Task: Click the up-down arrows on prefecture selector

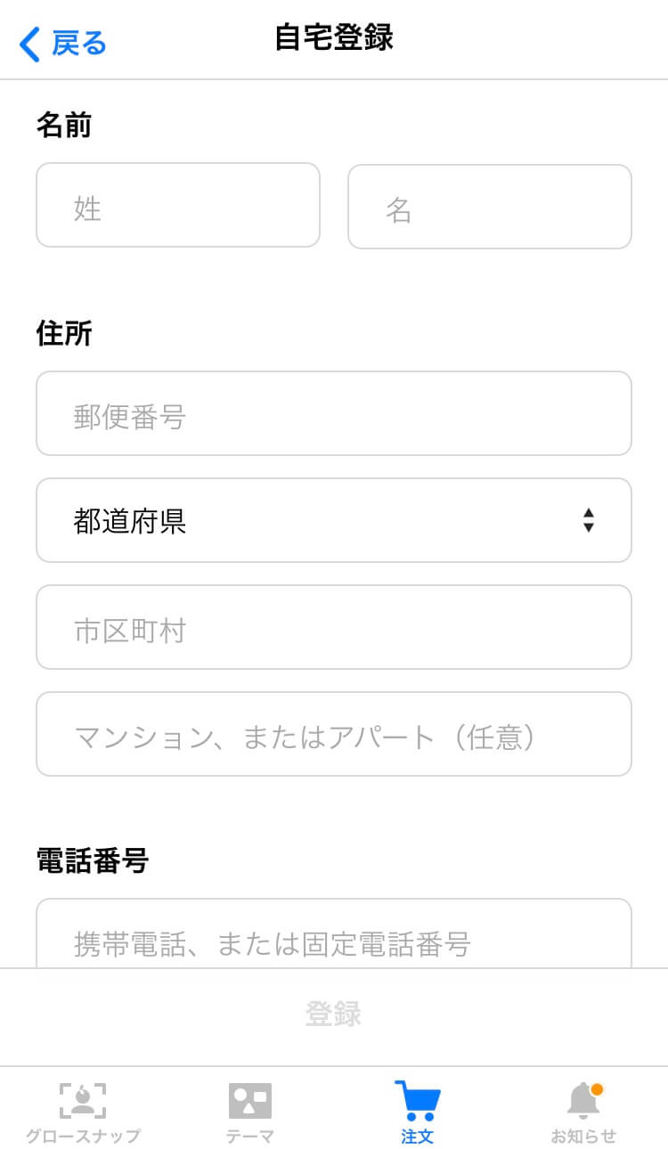Action: pos(588,520)
